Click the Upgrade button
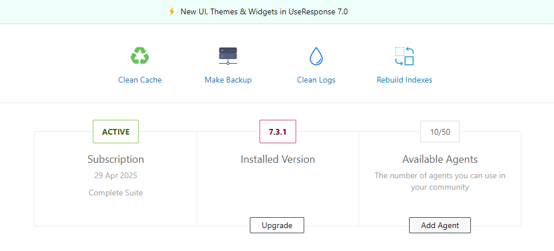This screenshot has width=554, height=251. [277, 225]
